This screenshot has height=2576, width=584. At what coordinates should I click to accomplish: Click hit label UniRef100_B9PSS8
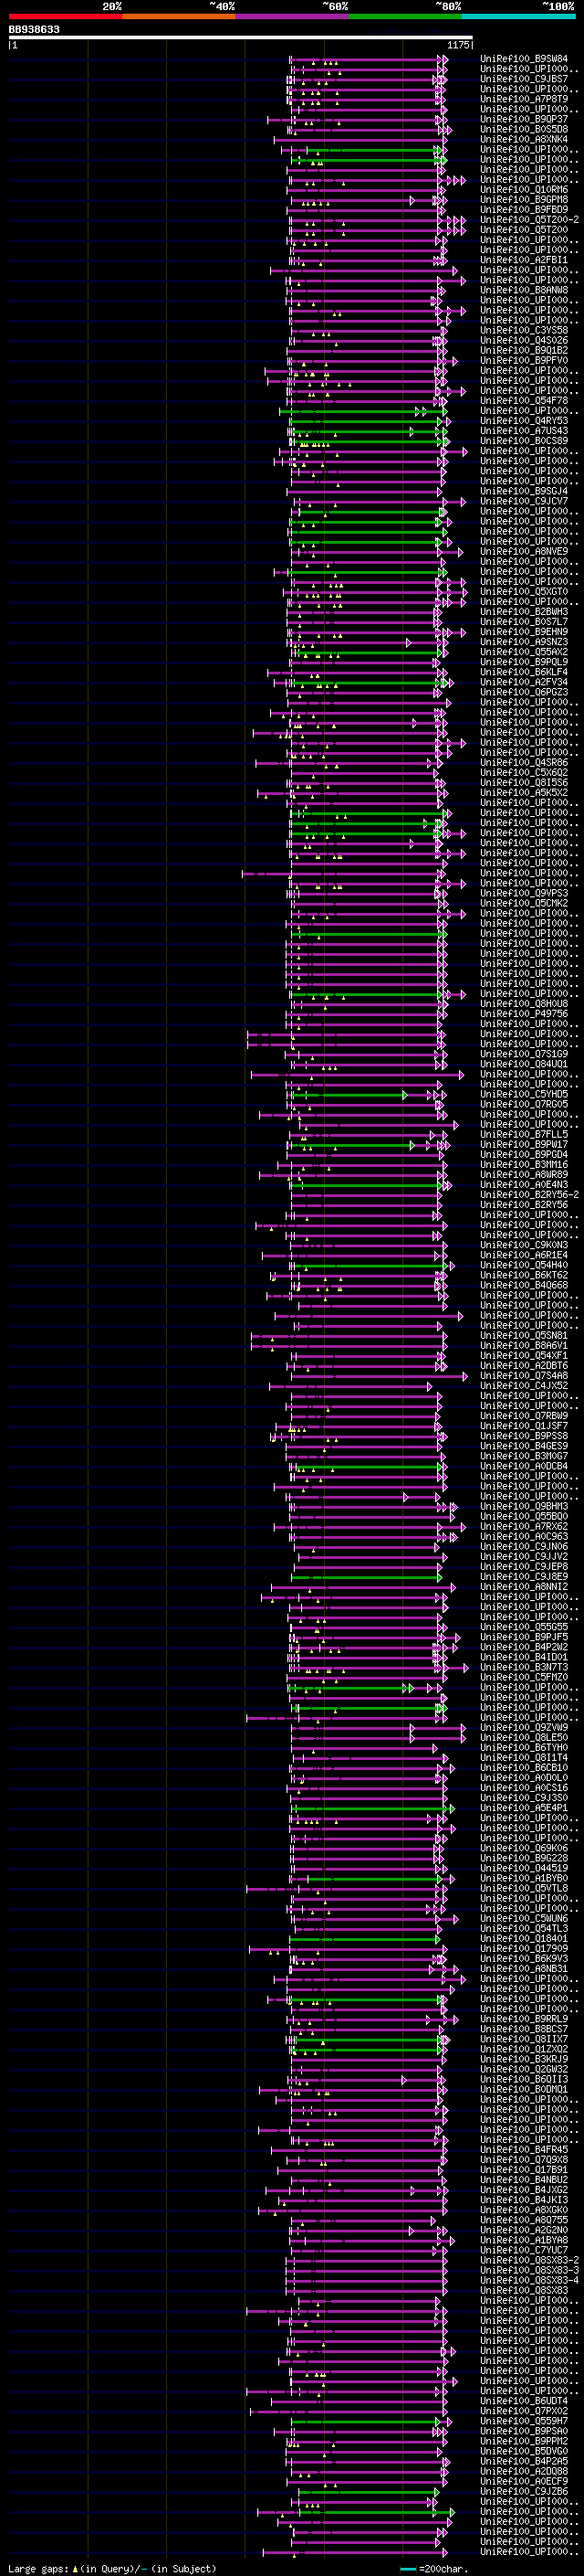pos(524,1436)
